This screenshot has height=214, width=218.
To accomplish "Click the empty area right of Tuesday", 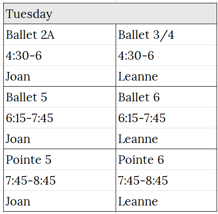I will pos(134,14).
